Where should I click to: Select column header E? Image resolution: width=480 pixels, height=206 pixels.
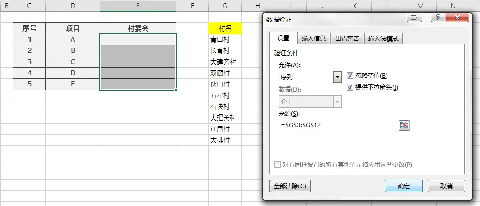point(138,6)
